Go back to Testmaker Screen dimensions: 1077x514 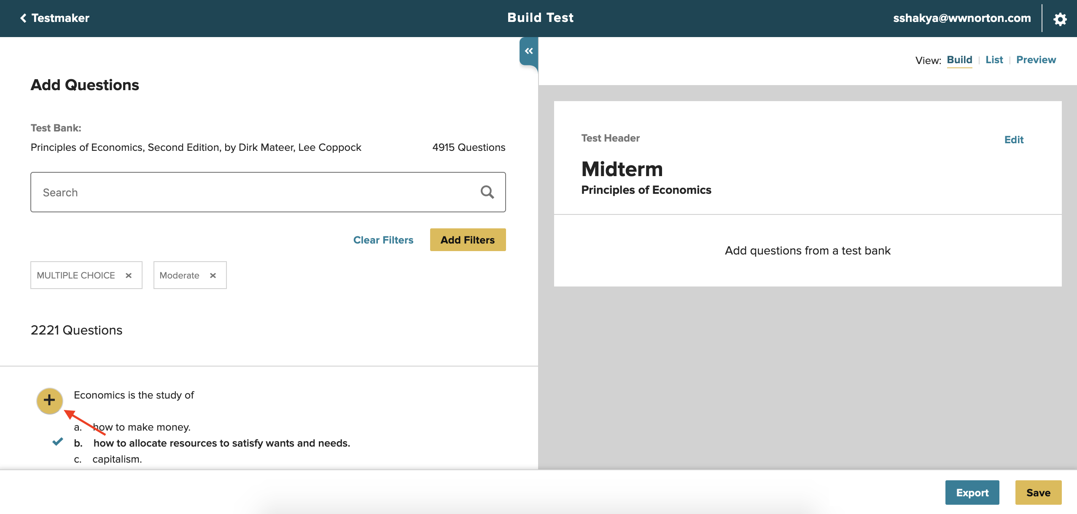click(x=55, y=18)
